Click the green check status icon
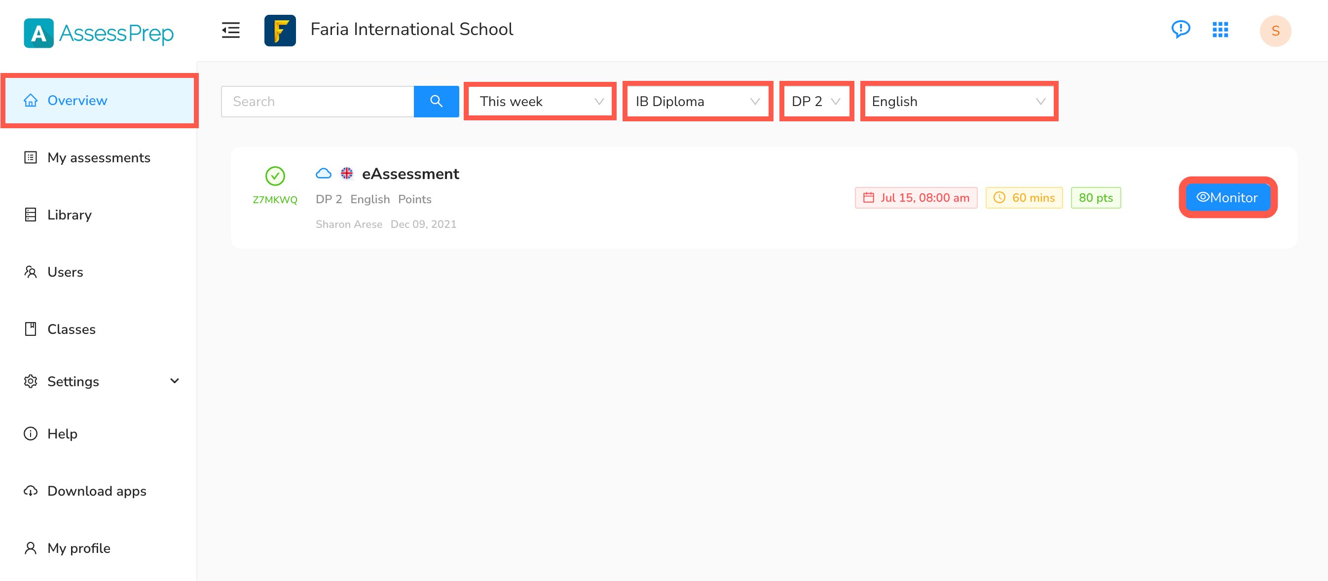The width and height of the screenshot is (1328, 581). click(275, 176)
